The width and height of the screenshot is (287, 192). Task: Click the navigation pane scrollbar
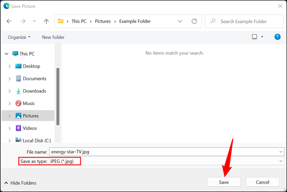[58, 97]
